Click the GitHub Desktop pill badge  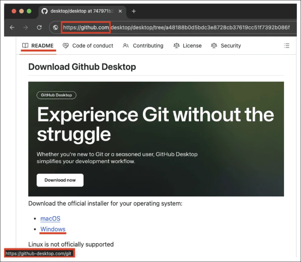[56, 95]
